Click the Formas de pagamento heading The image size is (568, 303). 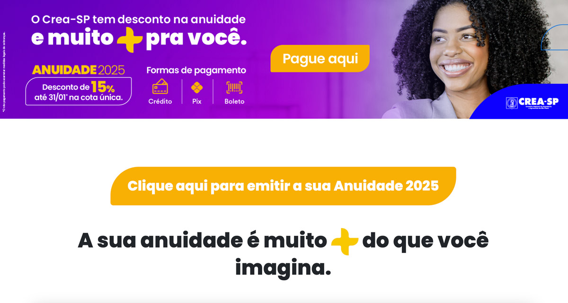(196, 70)
